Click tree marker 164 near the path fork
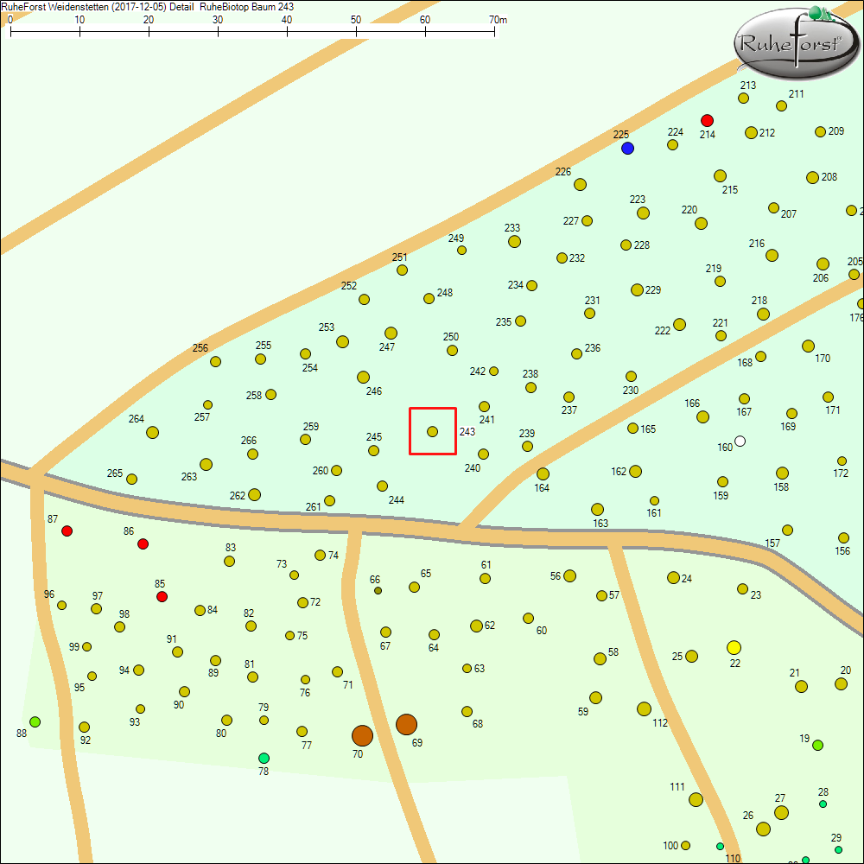864x864 pixels. [x=543, y=473]
